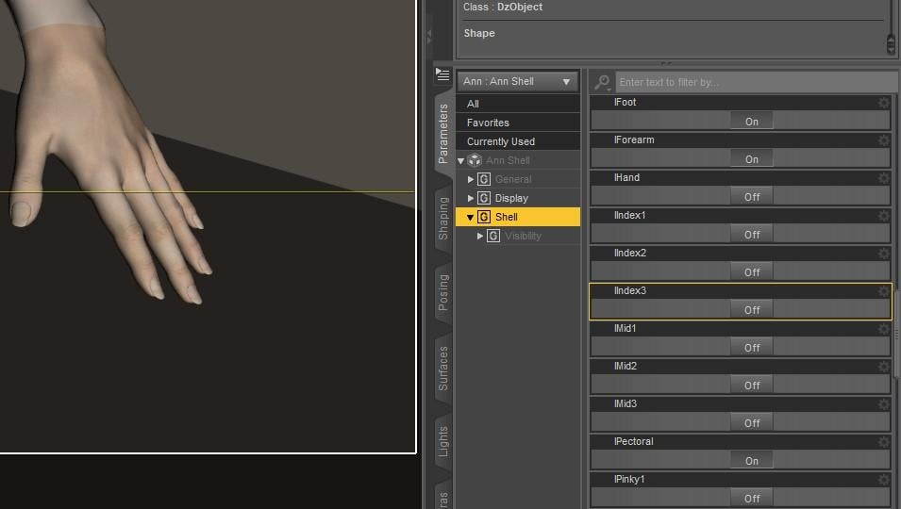Click the pane options menu icon
This screenshot has width=901, height=509.
442,74
